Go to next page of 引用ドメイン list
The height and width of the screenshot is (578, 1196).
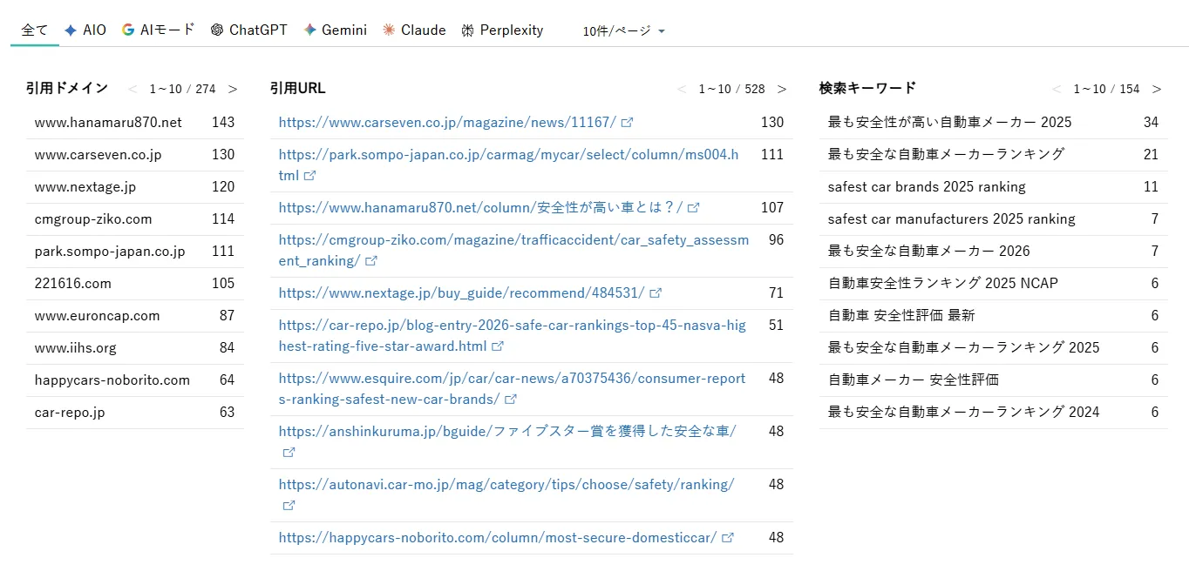tap(233, 89)
